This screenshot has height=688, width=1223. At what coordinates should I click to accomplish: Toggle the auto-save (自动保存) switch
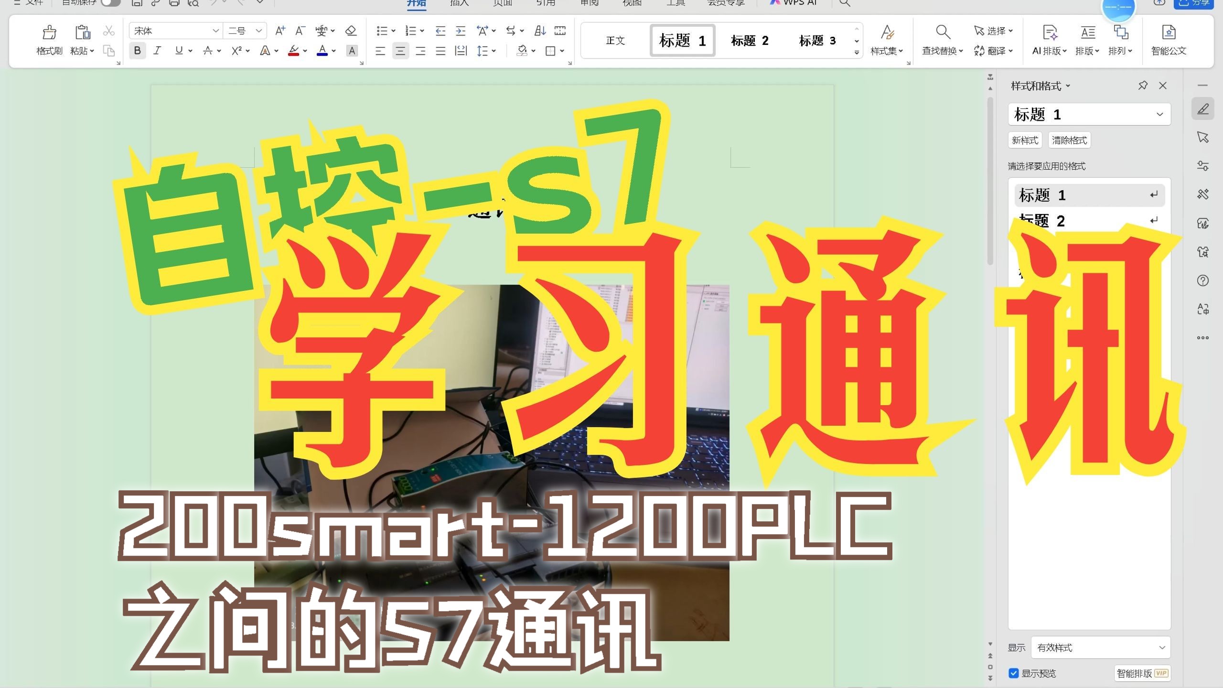point(111,2)
